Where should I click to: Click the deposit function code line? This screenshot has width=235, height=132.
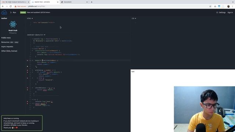pos(47,60)
